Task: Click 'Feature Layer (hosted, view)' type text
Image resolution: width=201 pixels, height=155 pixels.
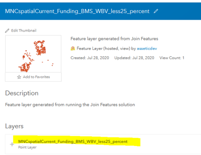Action: point(104,49)
